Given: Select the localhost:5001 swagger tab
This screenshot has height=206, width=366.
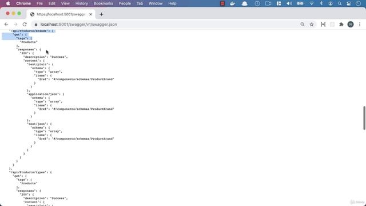Looking at the screenshot, I should [61, 14].
